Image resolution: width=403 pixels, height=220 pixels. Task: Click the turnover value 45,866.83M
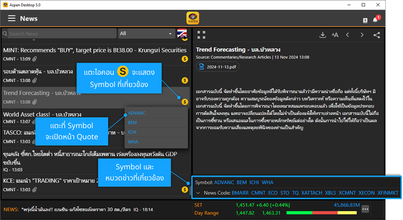[347, 205]
